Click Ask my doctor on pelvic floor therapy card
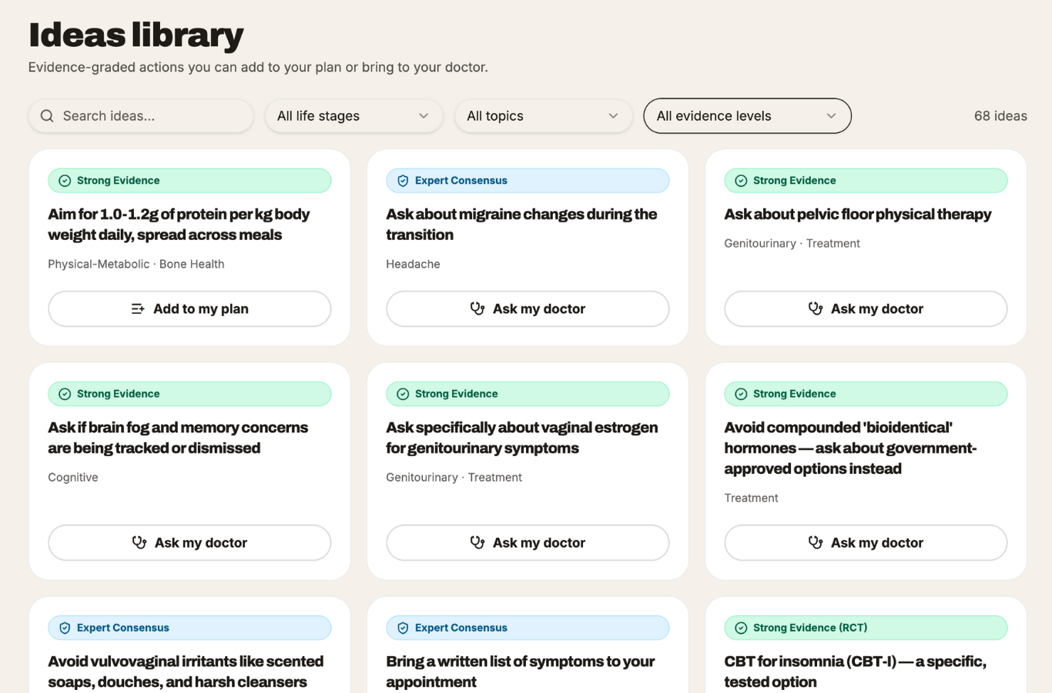1052x693 pixels. (866, 308)
